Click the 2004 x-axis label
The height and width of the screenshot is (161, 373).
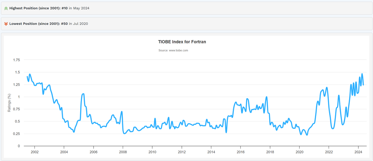point(64,152)
